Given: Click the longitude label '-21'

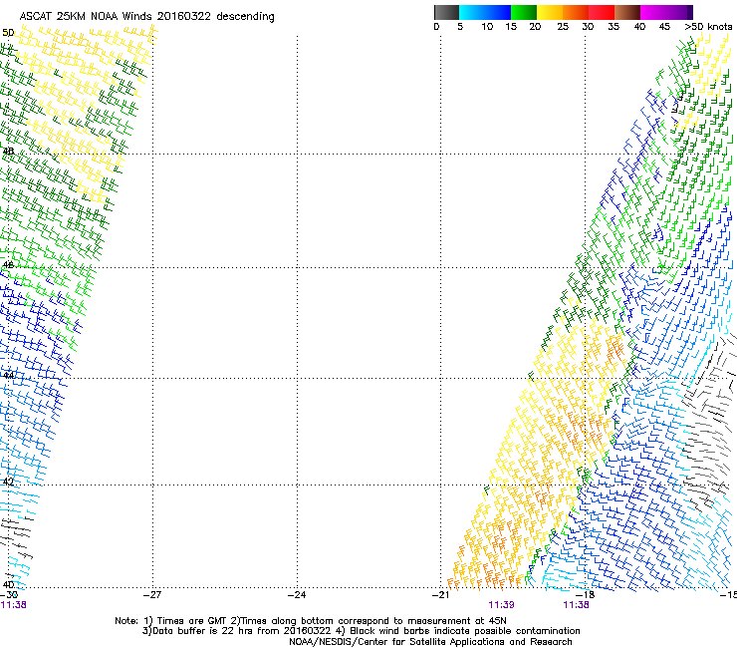Looking at the screenshot, I should [440, 595].
